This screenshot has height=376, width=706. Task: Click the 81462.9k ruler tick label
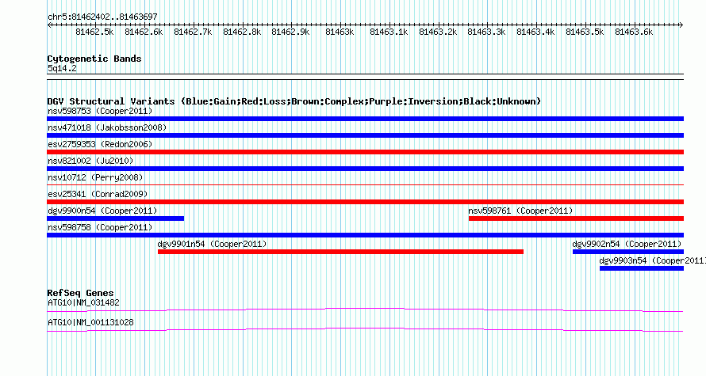291,32
